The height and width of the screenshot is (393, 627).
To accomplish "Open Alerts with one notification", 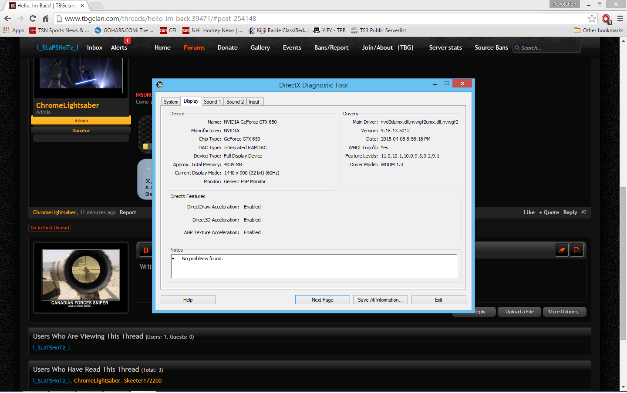I will (119, 47).
